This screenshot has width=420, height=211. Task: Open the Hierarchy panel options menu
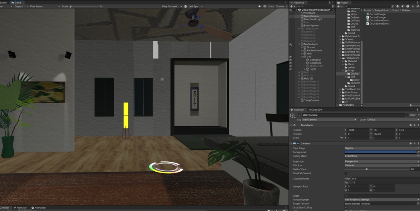pyautogui.click(x=333, y=2)
